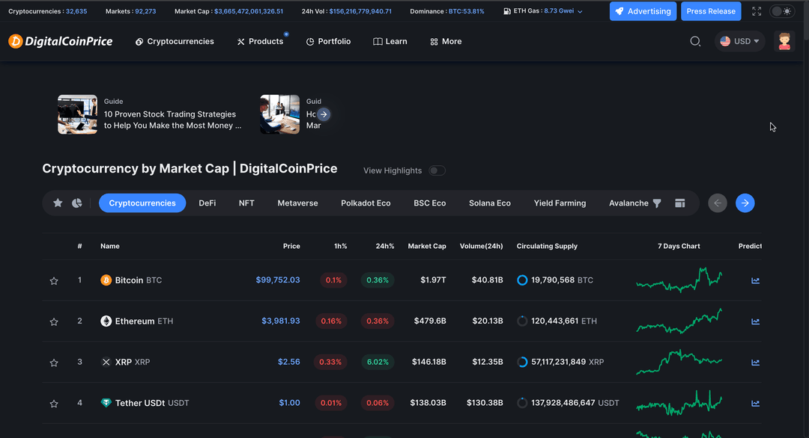Switch to the Yield Farming tab

tap(560, 203)
